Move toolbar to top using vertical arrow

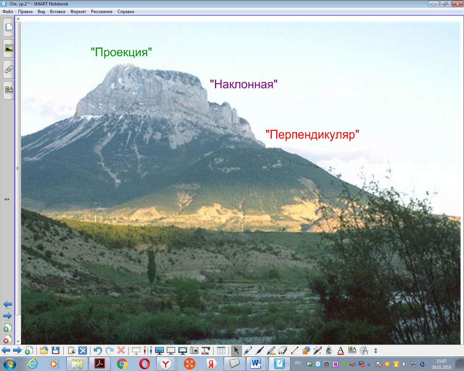(x=376, y=350)
